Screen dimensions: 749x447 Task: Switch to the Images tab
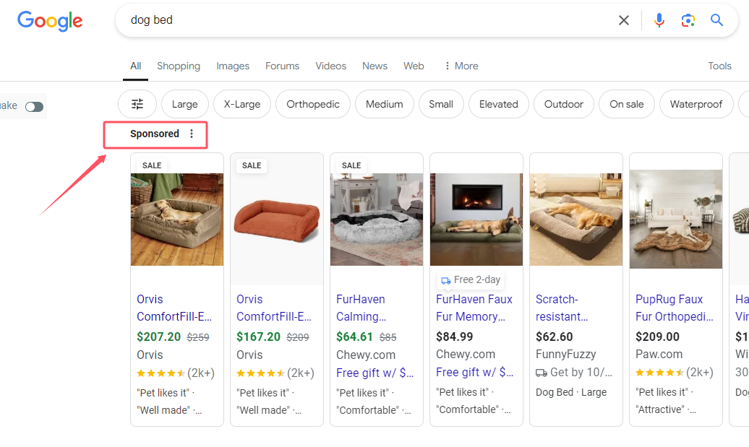pos(233,66)
